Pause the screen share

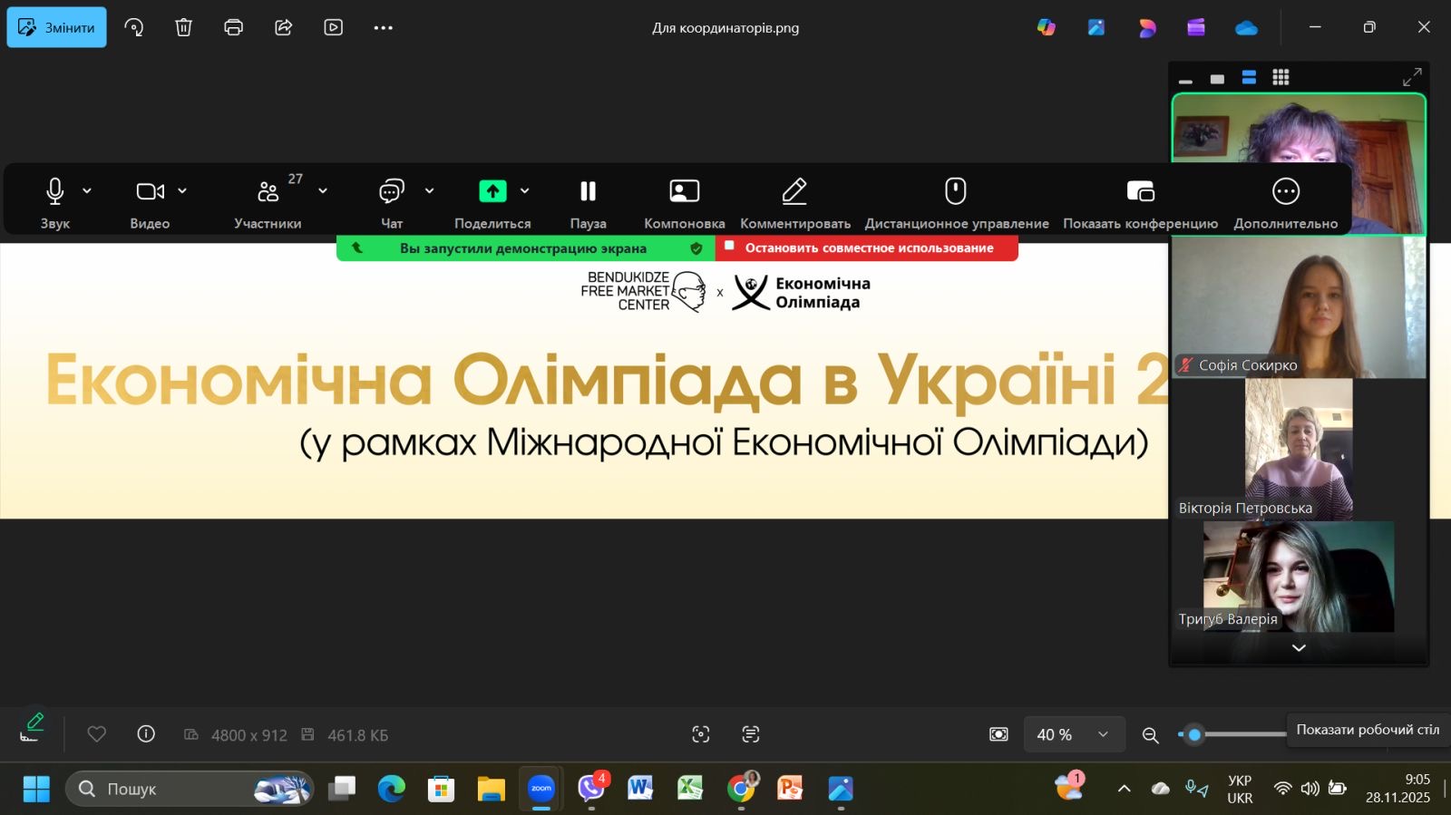coord(588,191)
